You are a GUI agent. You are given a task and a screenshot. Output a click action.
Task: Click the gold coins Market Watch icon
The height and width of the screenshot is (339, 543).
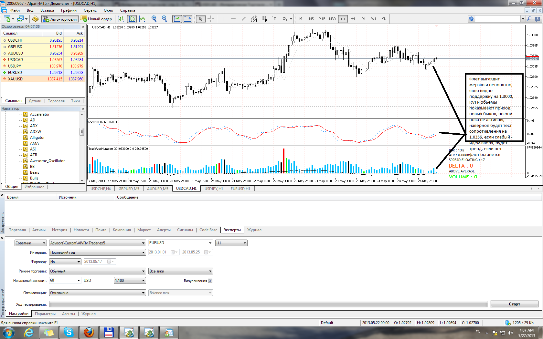click(x=36, y=19)
